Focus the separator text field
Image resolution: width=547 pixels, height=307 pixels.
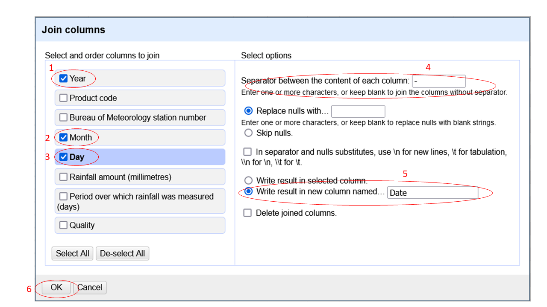439,81
